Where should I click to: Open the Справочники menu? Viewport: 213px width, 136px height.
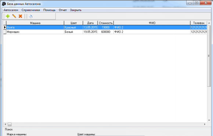click(31, 10)
